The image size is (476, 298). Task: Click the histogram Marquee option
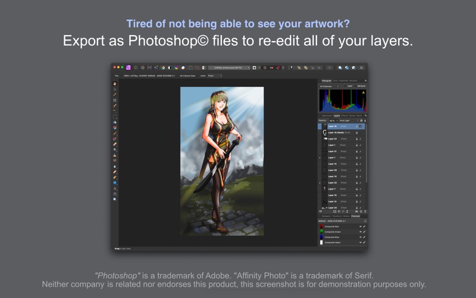tap(361, 86)
